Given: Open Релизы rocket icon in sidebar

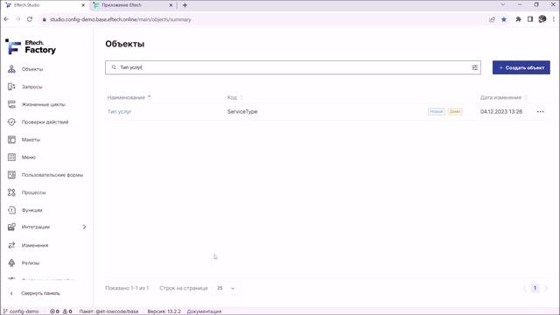Looking at the screenshot, I should pyautogui.click(x=11, y=262).
